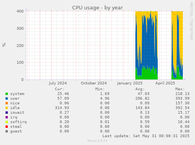Click idle current value 314.93
This screenshot has height=145, width=195.
pyautogui.click(x=62, y=108)
